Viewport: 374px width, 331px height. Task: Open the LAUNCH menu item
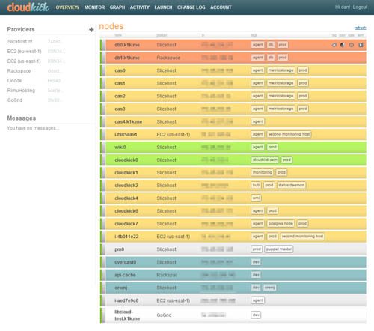(163, 7)
